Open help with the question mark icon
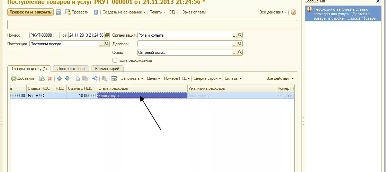 click(293, 12)
